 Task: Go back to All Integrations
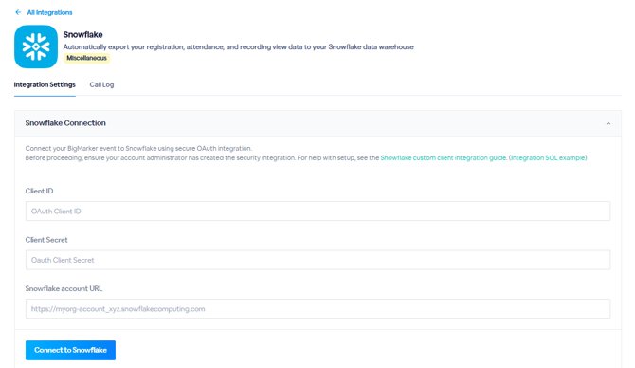(49, 12)
